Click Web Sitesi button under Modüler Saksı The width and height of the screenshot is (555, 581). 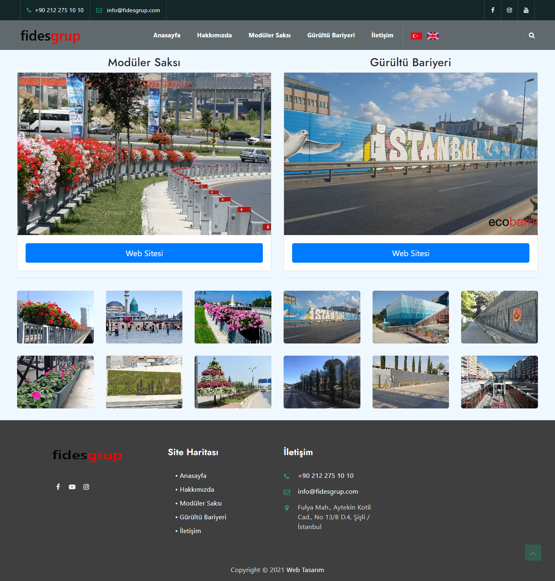click(x=144, y=253)
